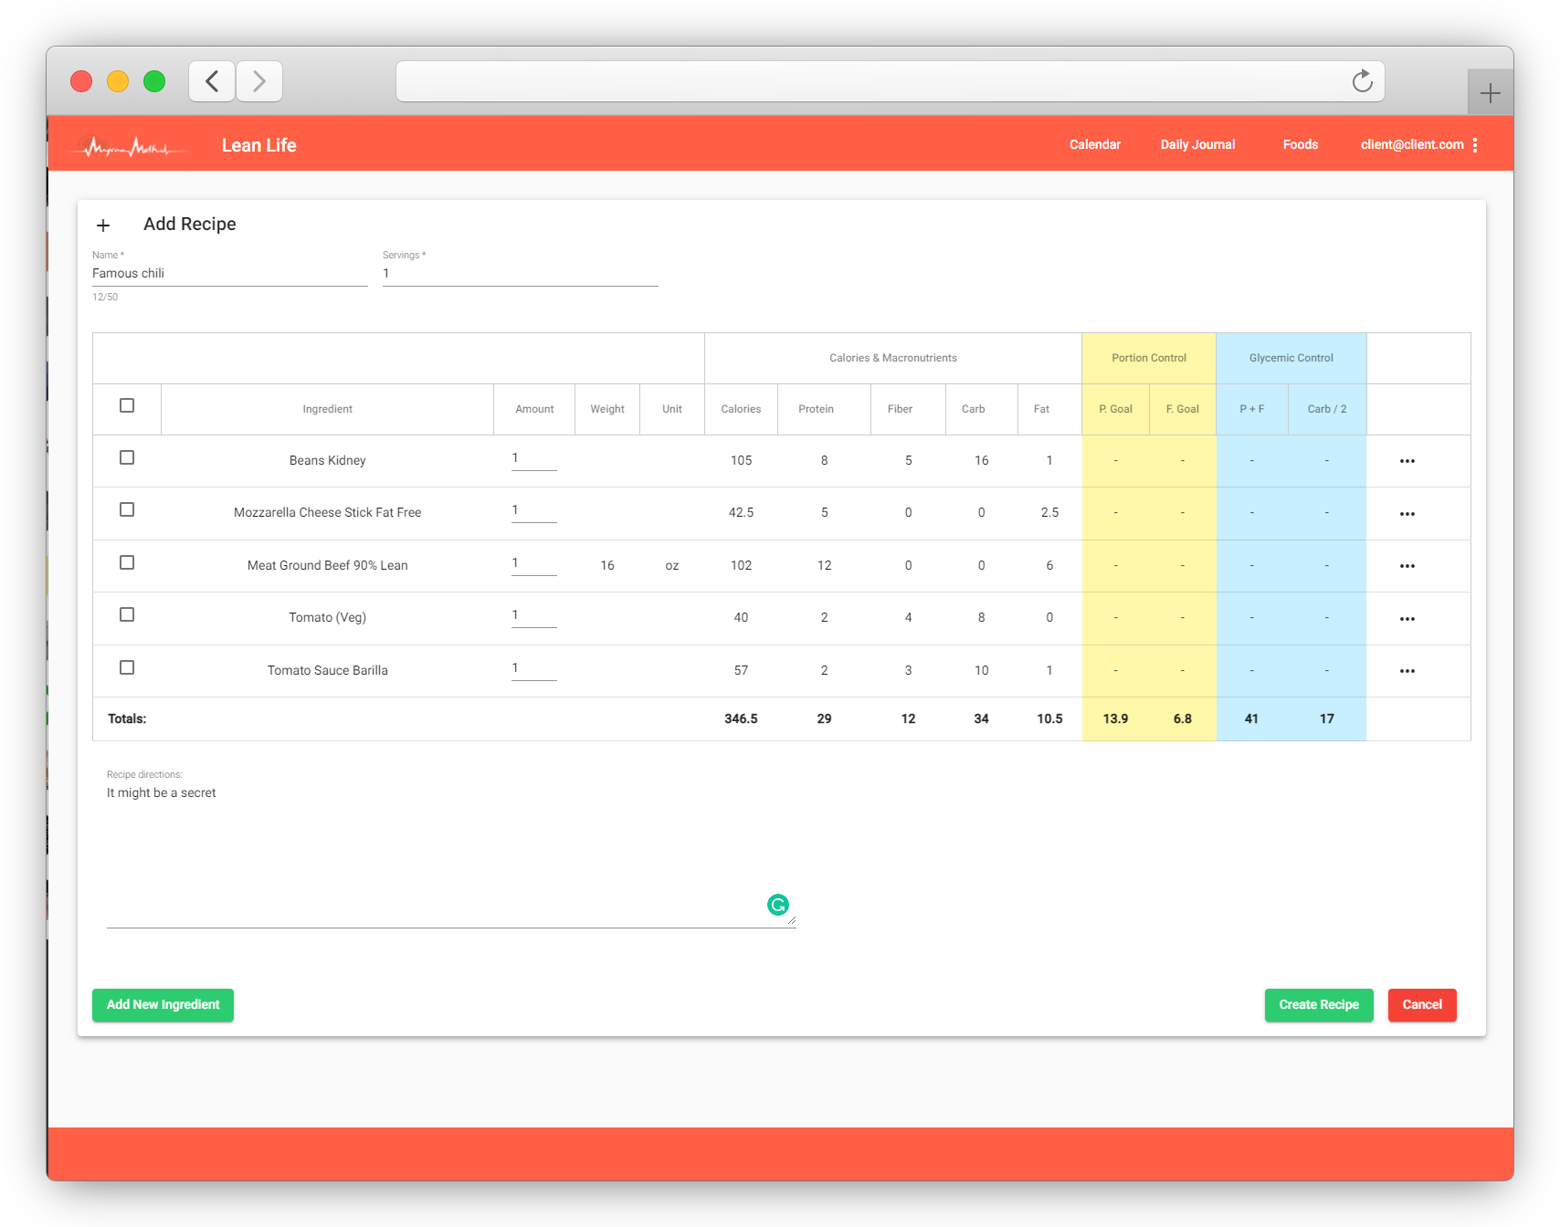The height and width of the screenshot is (1227, 1560).
Task: Click the Totals row label
Action: pyautogui.click(x=127, y=718)
